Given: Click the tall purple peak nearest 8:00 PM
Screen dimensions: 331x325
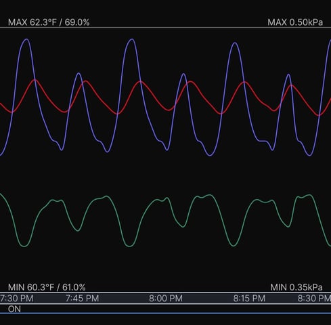Looking at the screenshot, I should coord(132,39).
